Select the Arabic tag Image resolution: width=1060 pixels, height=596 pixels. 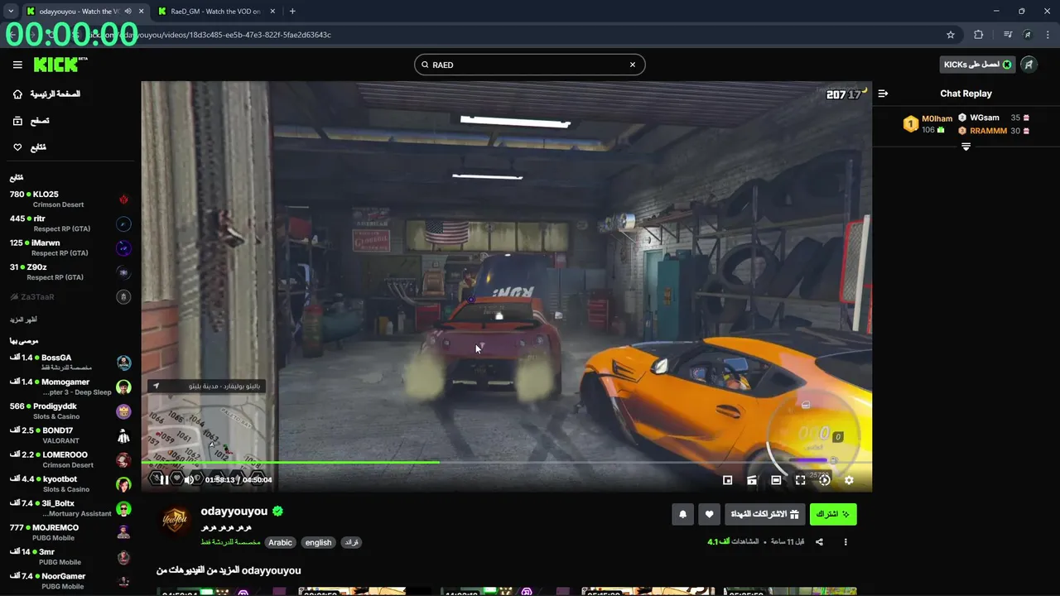(280, 543)
